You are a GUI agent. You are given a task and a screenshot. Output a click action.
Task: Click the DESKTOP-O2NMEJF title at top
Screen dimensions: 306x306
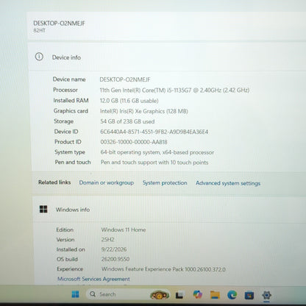point(59,24)
